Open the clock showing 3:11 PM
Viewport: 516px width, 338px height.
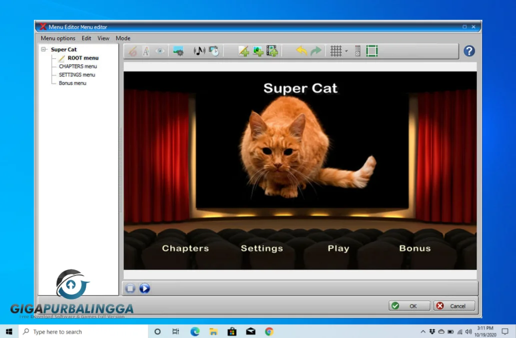[x=486, y=331]
